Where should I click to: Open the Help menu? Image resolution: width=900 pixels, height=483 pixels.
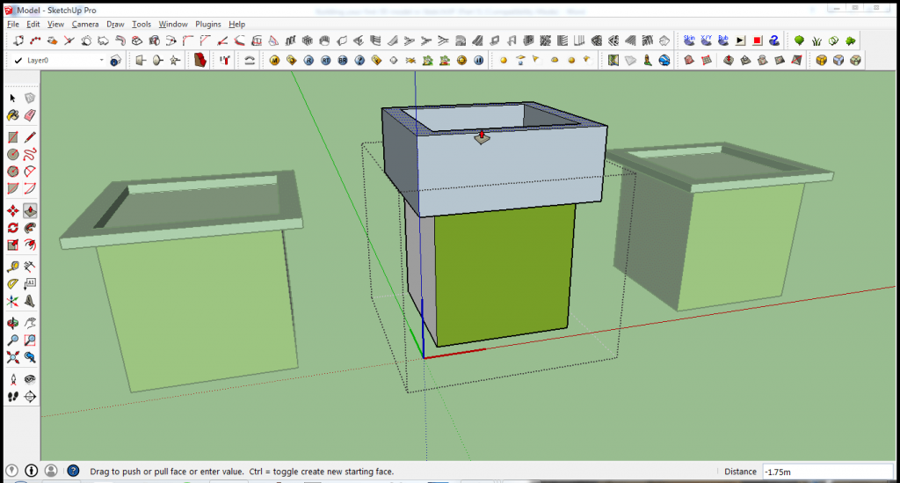236,24
